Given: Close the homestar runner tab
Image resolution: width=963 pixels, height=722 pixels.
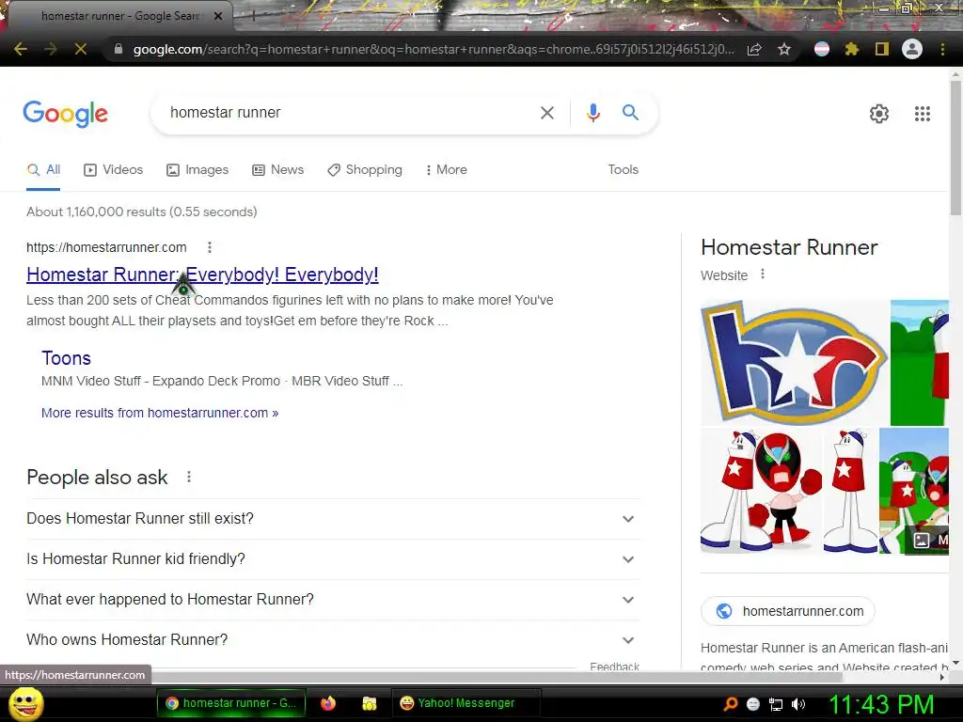Looking at the screenshot, I should tap(218, 16).
